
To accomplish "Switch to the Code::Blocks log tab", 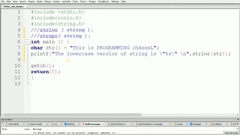I will point(13,124).
